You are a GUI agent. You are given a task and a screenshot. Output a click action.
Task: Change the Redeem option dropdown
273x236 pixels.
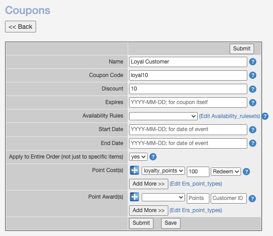226,171
